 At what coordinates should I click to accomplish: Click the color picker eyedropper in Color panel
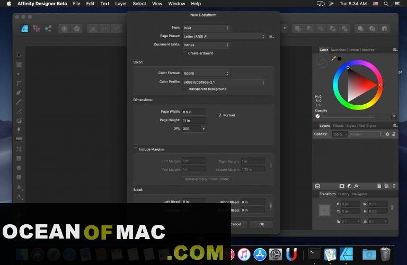[333, 59]
